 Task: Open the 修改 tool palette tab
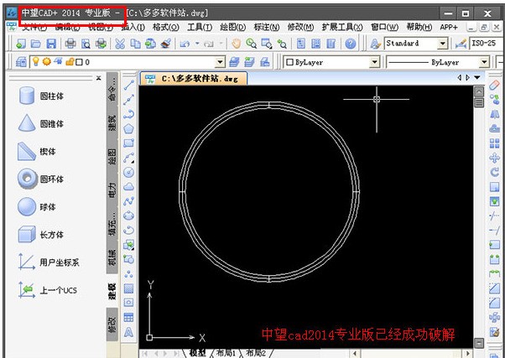(x=112, y=324)
